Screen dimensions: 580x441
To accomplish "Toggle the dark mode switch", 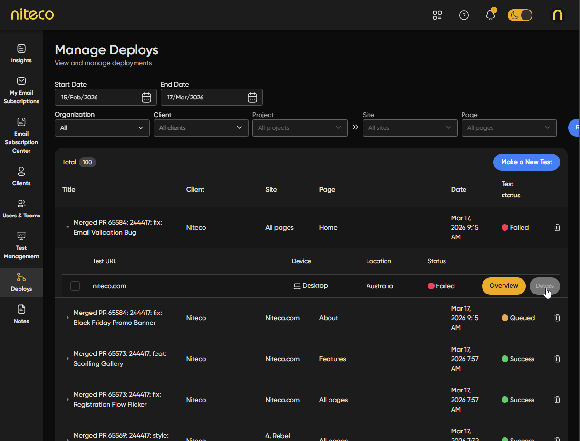I will click(520, 15).
